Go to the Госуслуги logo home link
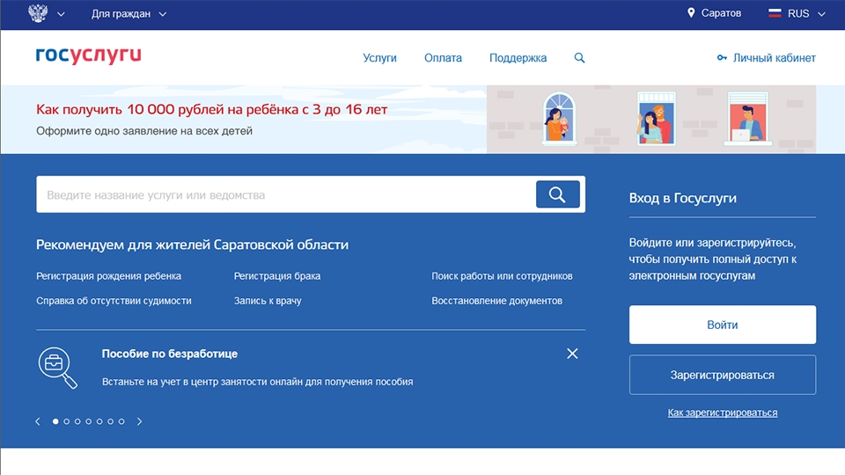845x475 pixels. coord(88,55)
